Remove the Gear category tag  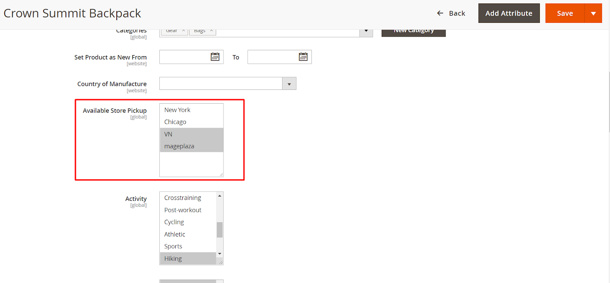coord(183,31)
